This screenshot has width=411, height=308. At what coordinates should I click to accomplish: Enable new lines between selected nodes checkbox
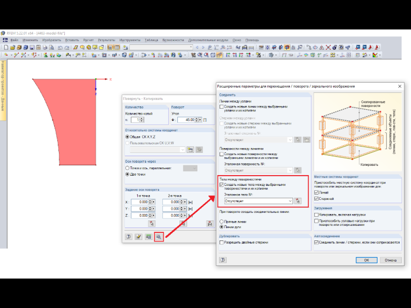pos(222,106)
